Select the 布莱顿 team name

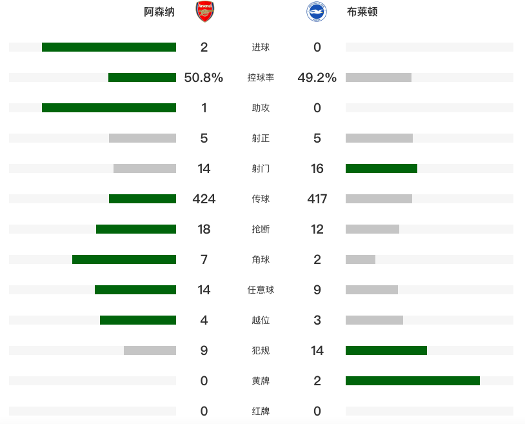(x=362, y=12)
